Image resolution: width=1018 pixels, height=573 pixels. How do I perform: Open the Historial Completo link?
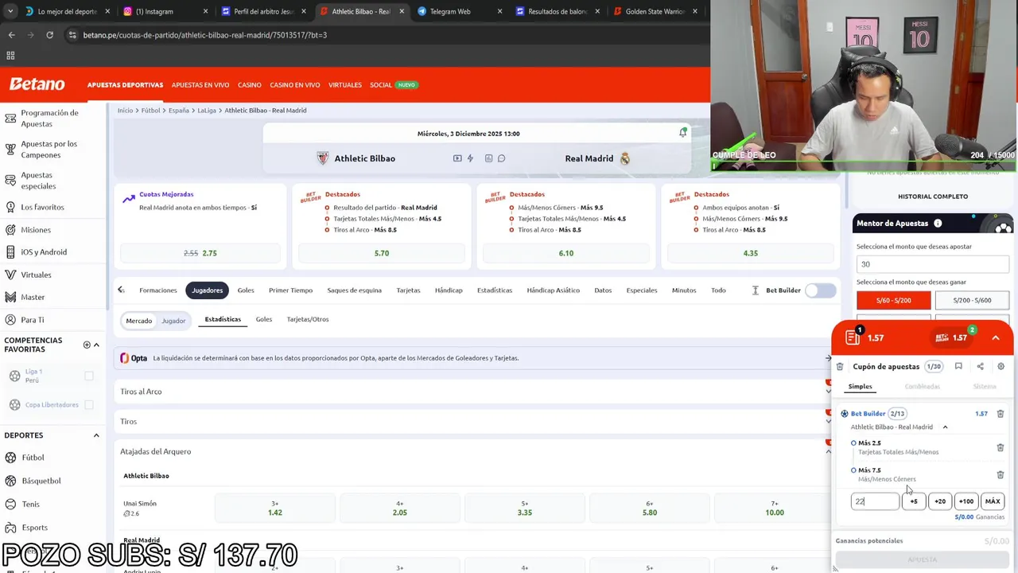pos(933,197)
